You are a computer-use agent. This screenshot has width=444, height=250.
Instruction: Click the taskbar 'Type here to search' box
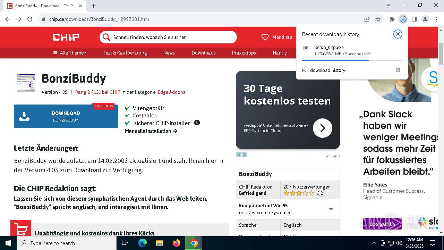click(x=67, y=243)
